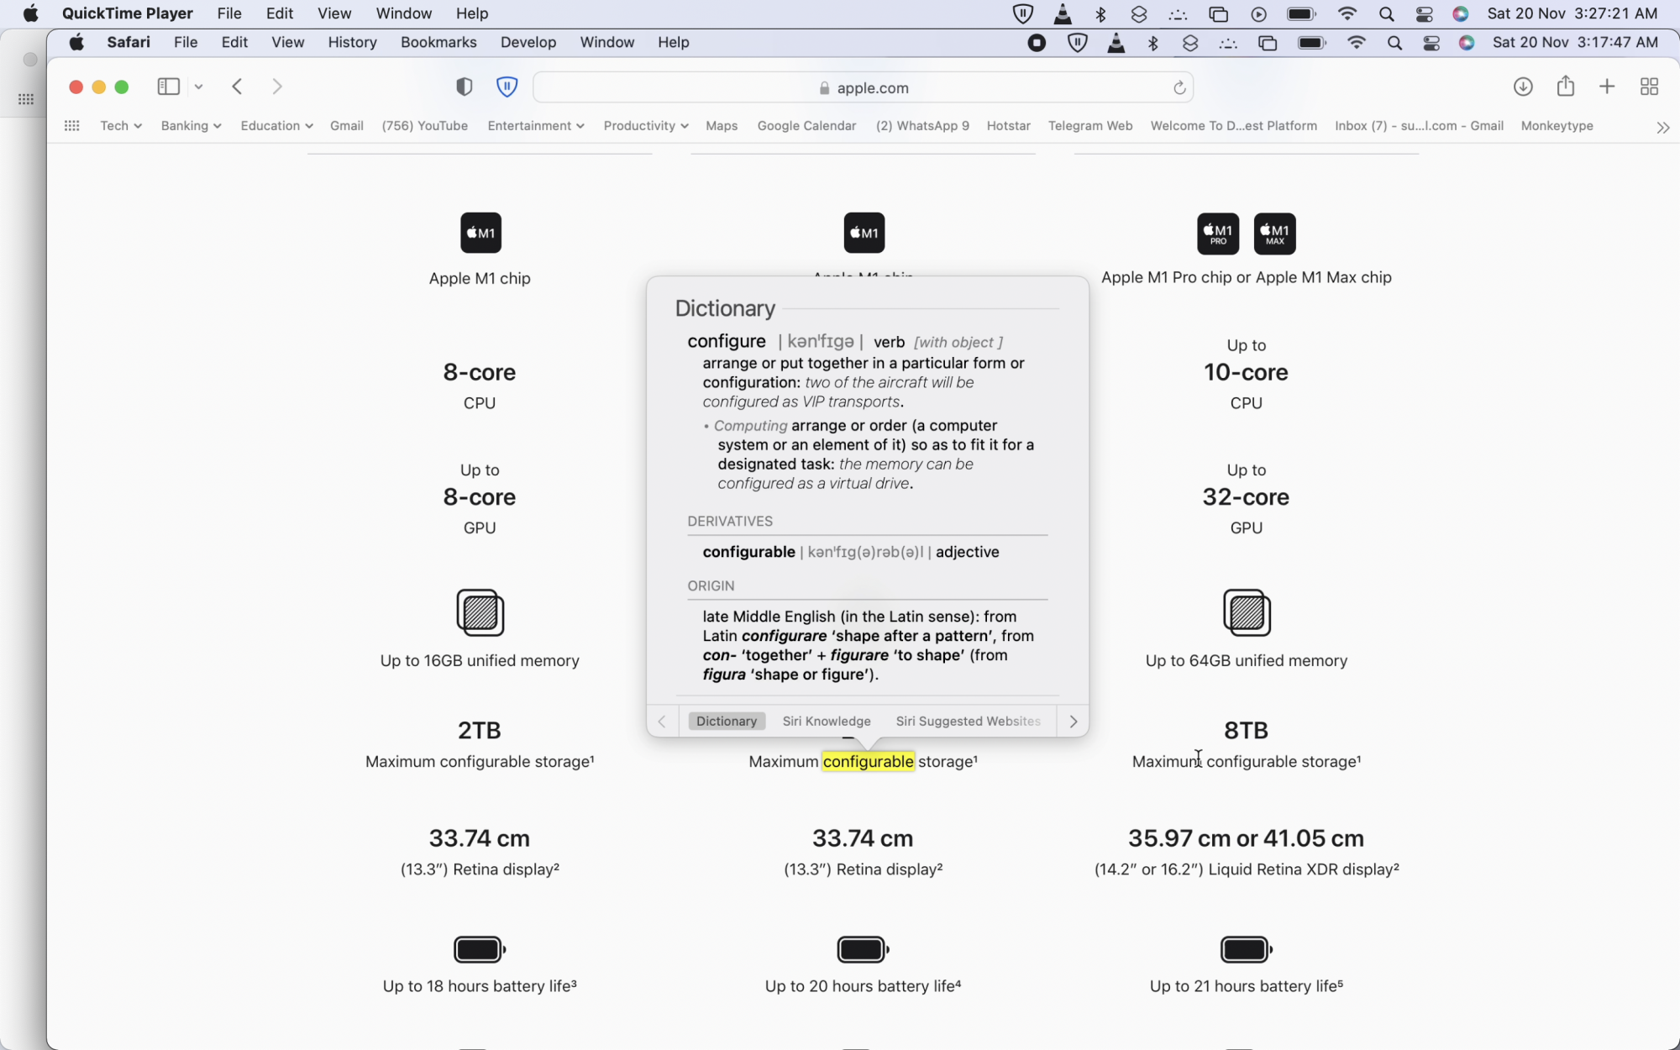Image resolution: width=1680 pixels, height=1050 pixels.
Task: Open the Entertainment bookmarks dropdown
Action: click(x=535, y=126)
